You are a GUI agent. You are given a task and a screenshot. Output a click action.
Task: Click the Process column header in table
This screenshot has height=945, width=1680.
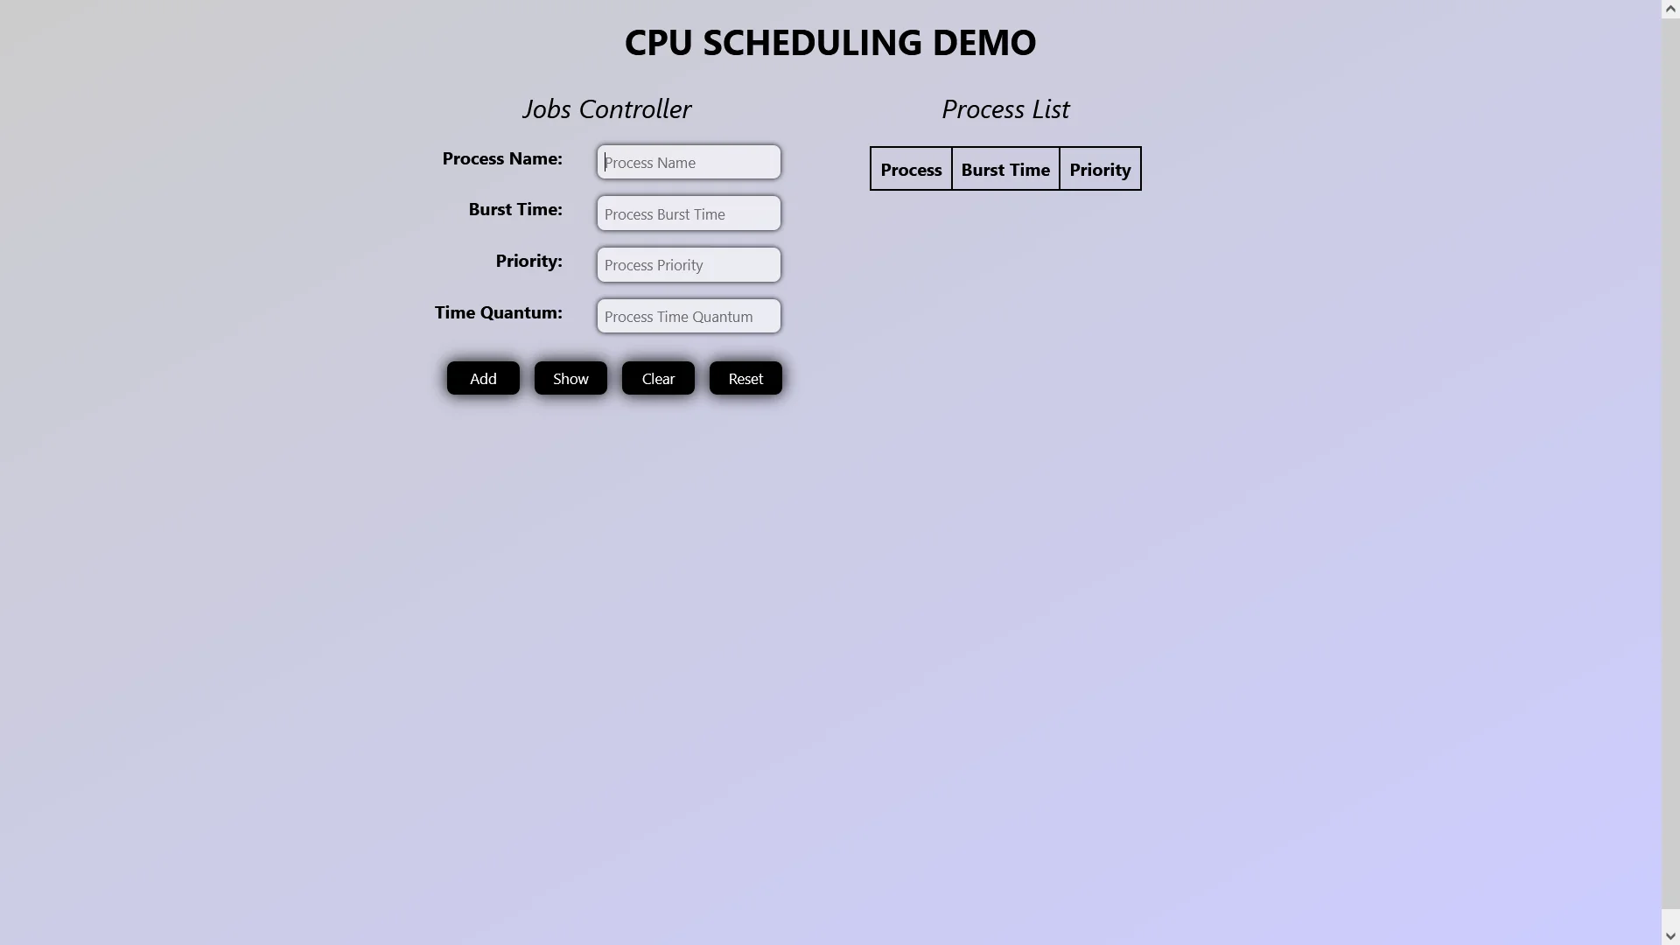pos(910,169)
